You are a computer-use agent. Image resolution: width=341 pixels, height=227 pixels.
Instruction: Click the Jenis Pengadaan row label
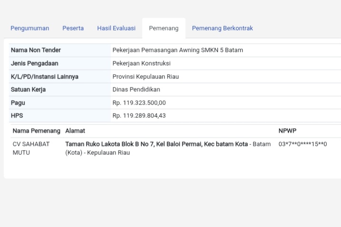tap(34, 64)
